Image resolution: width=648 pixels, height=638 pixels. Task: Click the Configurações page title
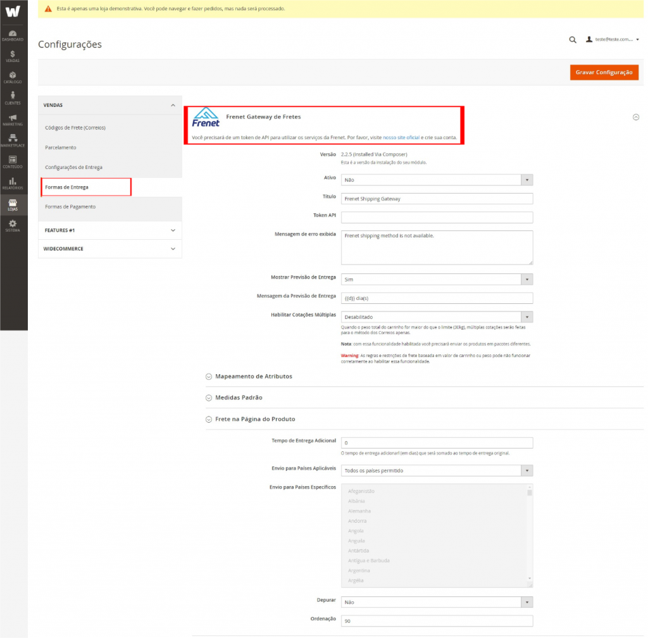tap(70, 44)
